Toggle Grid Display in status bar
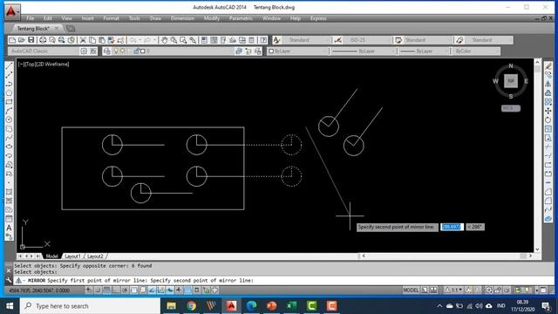The image size is (558, 314). pos(106,290)
